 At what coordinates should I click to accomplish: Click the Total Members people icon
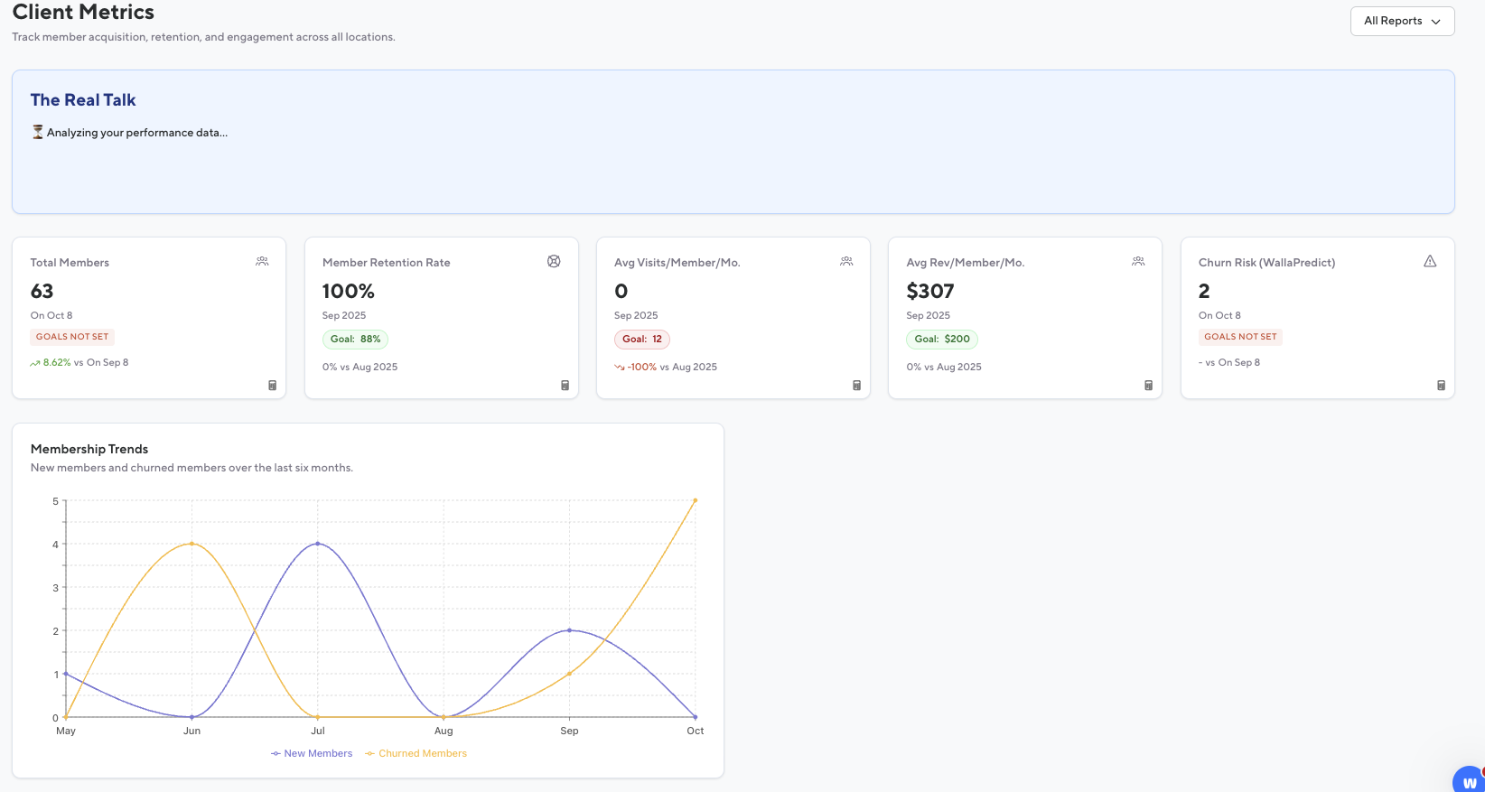pyautogui.click(x=262, y=261)
